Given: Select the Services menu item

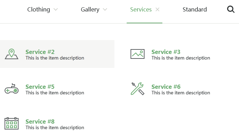Looking at the screenshot, I should (x=141, y=9).
